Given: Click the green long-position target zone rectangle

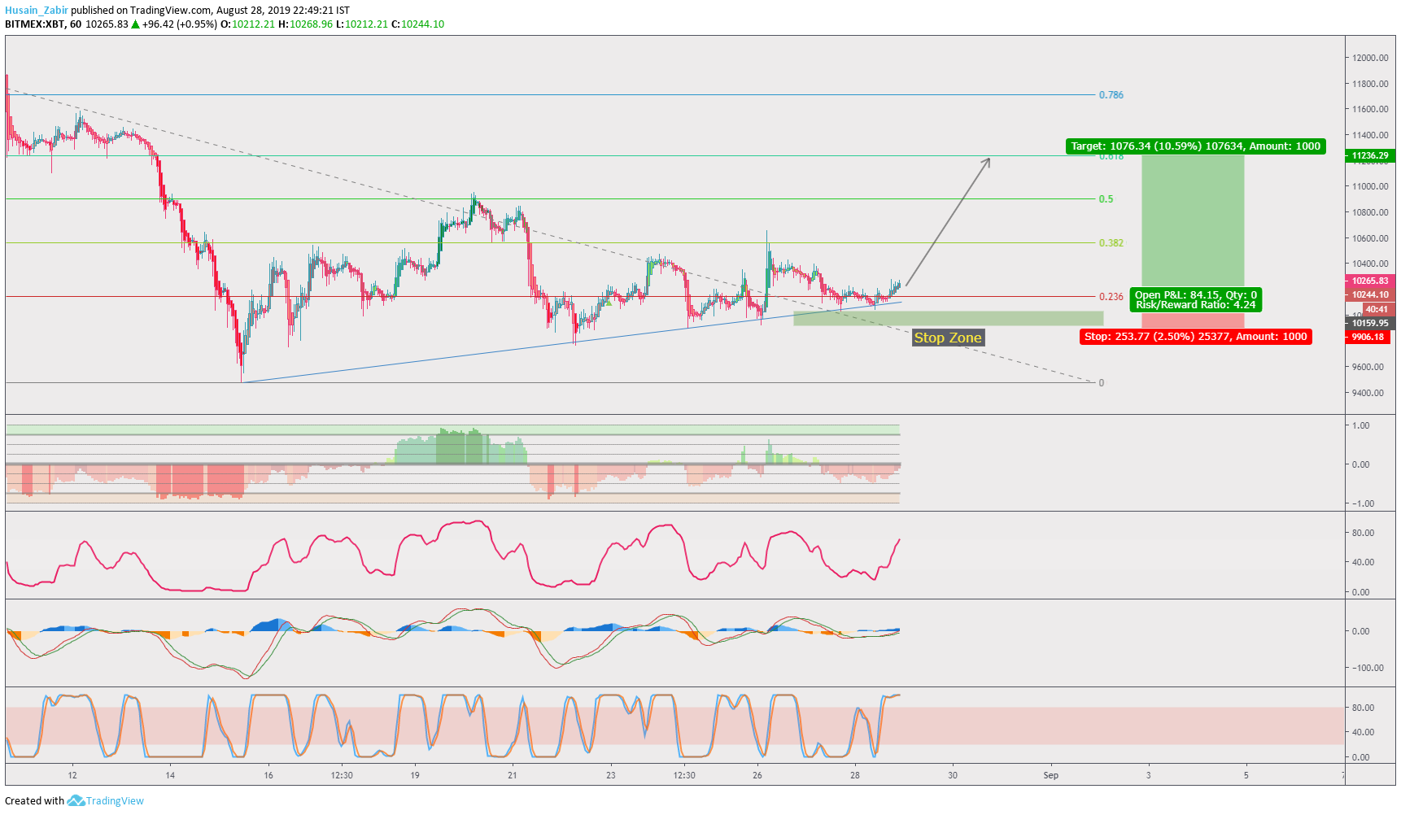Looking at the screenshot, I should pos(1193,220).
